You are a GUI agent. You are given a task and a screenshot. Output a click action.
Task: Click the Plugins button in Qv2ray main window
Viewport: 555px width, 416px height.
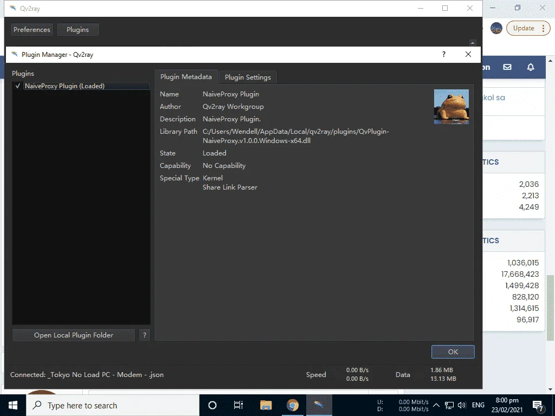click(x=78, y=30)
